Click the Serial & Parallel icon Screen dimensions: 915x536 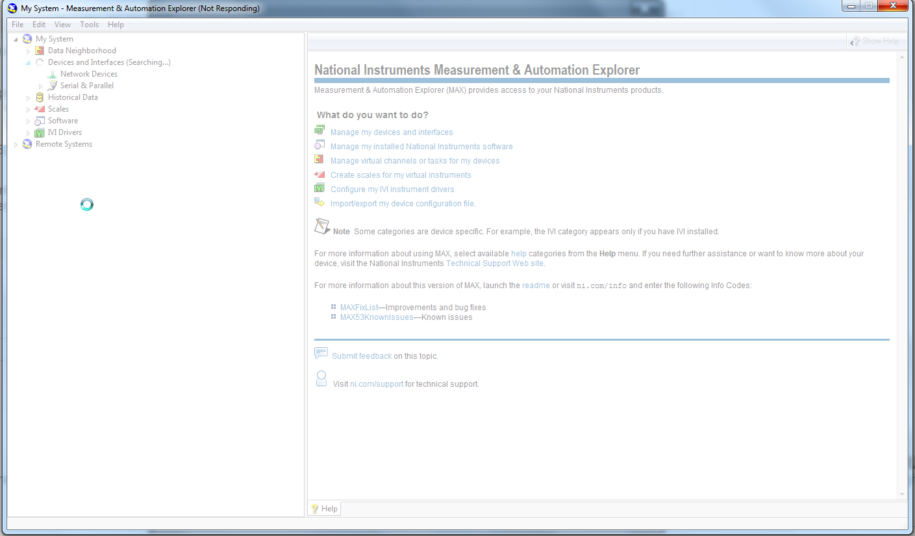coord(52,86)
